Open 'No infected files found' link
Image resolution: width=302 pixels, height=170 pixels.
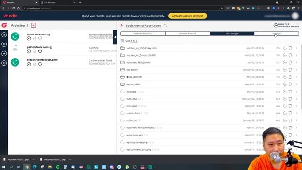click(x=101, y=35)
